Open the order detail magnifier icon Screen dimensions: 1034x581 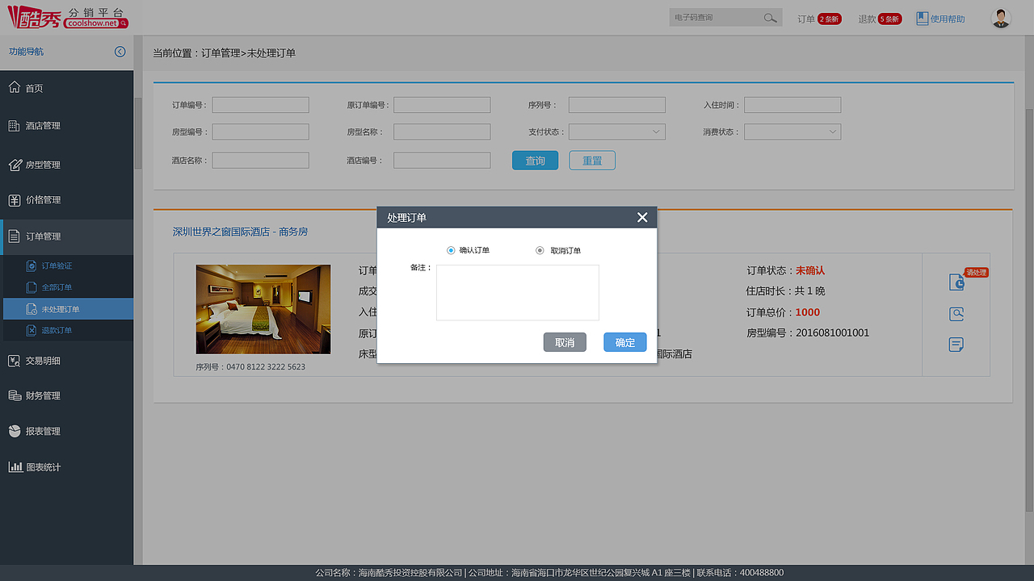click(956, 314)
